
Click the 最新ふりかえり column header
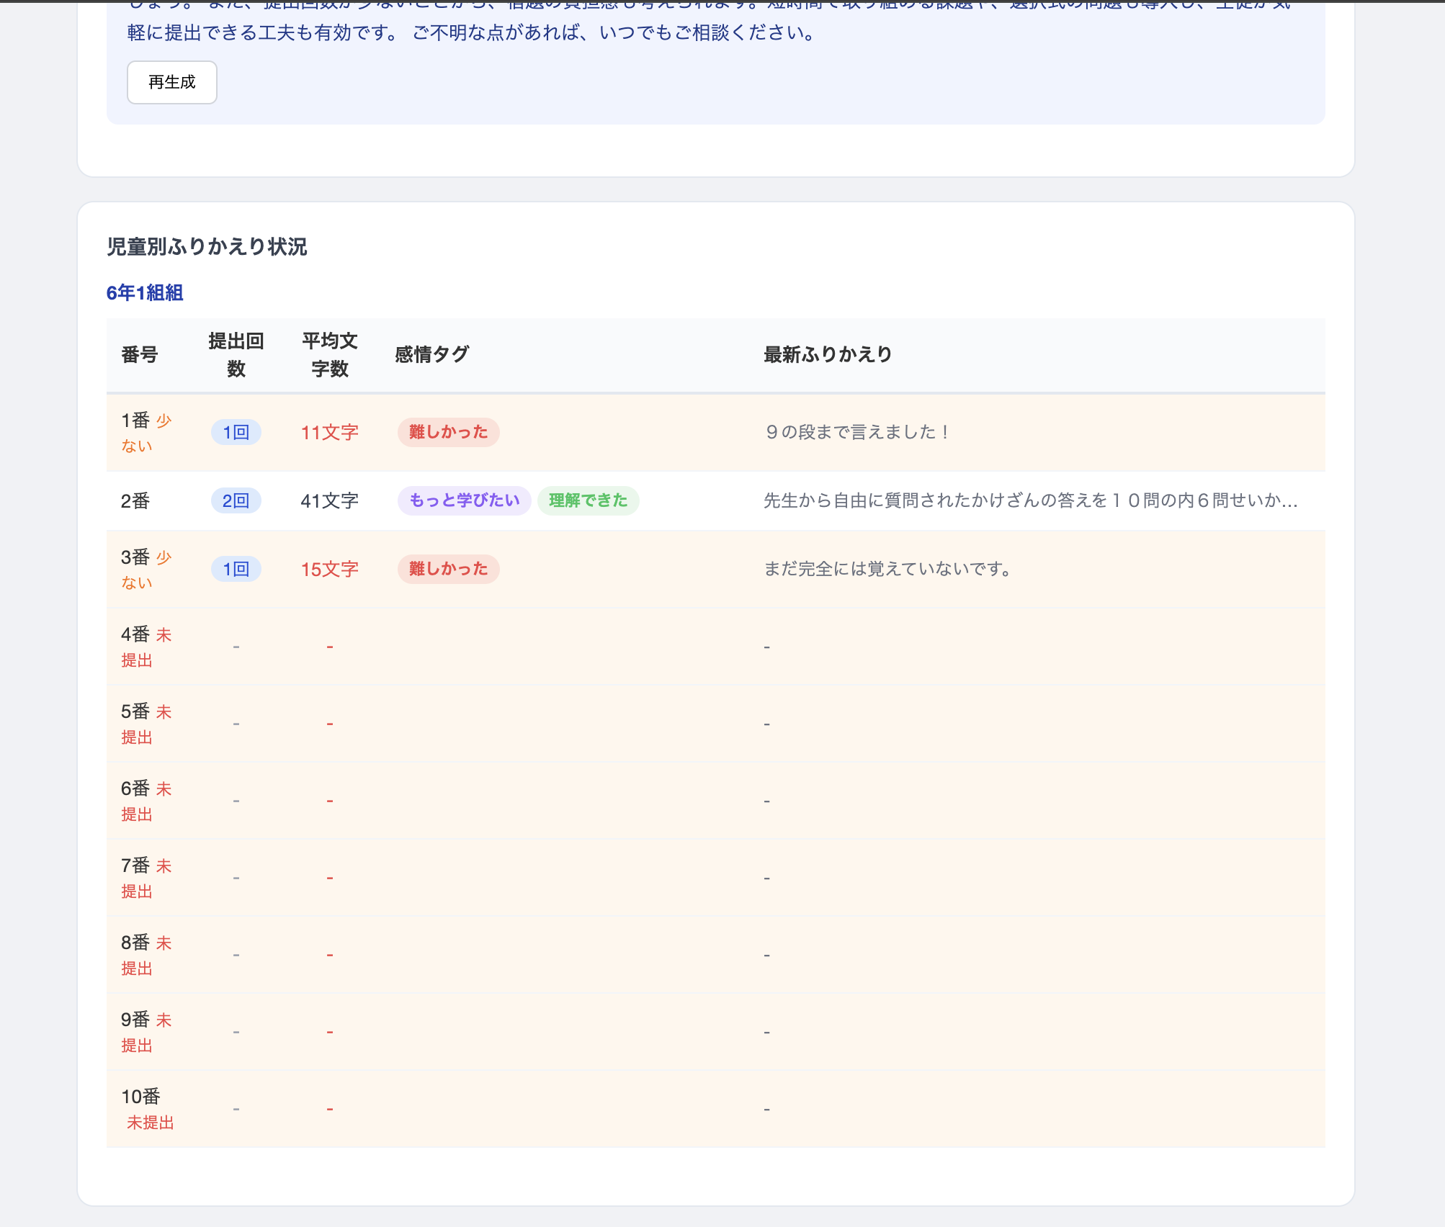[828, 355]
